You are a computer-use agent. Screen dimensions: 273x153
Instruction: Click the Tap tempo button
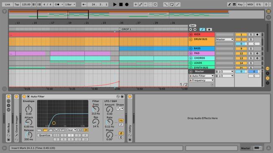click(17, 5)
